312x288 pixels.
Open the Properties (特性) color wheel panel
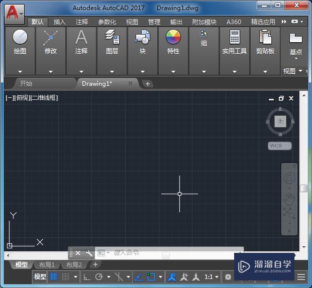pos(173,37)
